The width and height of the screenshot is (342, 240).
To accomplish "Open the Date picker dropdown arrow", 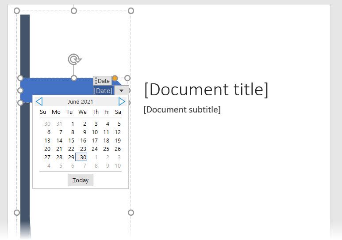I will tap(122, 90).
